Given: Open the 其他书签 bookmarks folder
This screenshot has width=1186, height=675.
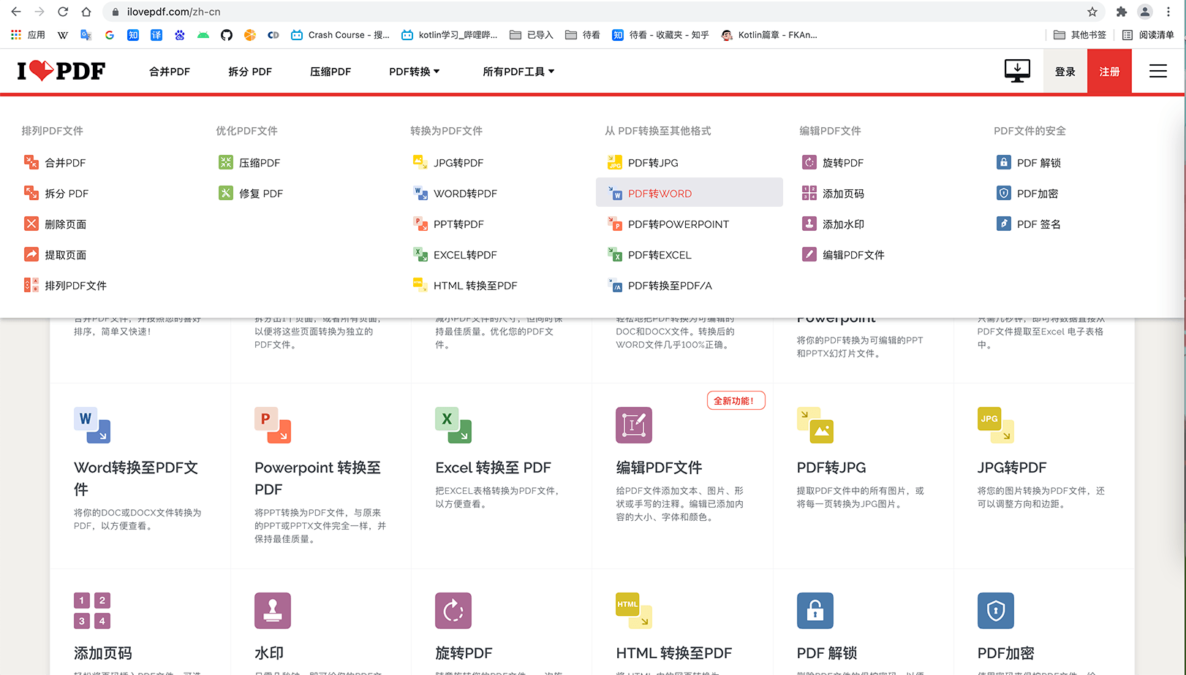Looking at the screenshot, I should click(1079, 34).
